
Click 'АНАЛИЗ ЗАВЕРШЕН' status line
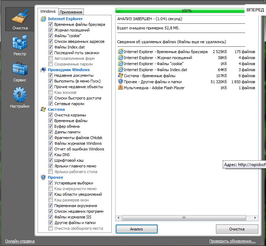coord(149,19)
